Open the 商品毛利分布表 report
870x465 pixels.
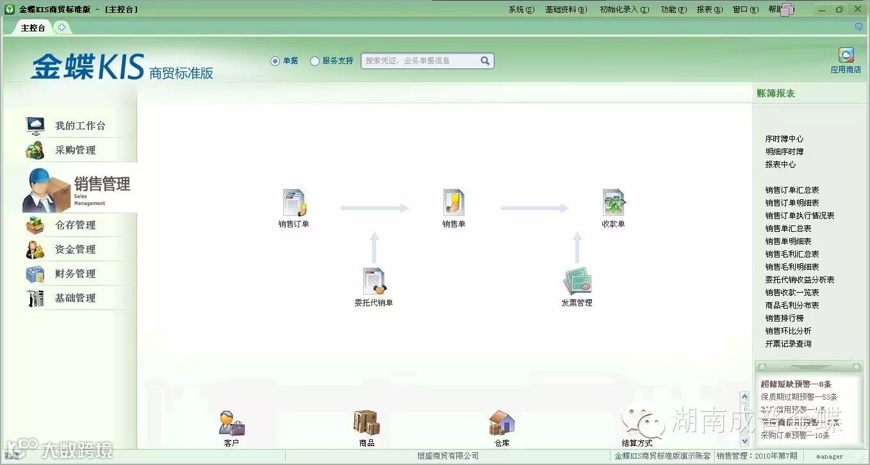pyautogui.click(x=792, y=306)
